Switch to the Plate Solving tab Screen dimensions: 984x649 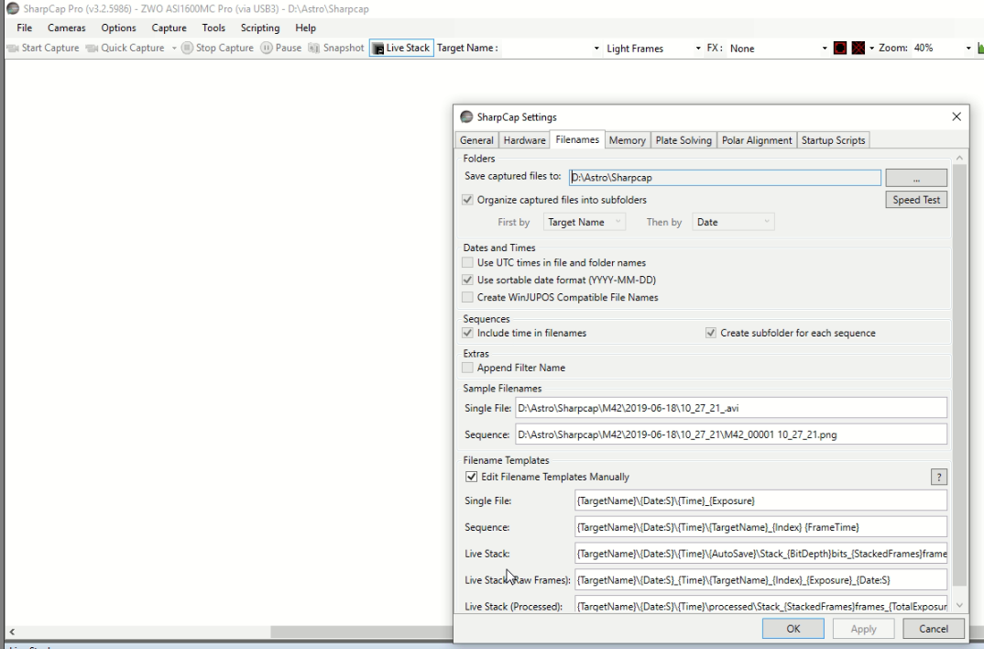coord(683,140)
